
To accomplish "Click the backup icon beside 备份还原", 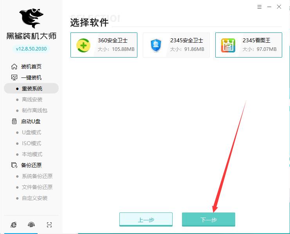I will tap(14, 165).
